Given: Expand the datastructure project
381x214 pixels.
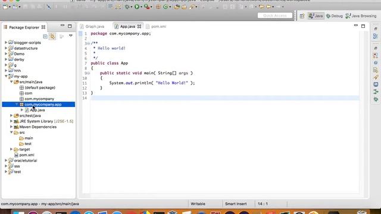Looking at the screenshot, I should pyautogui.click(x=6, y=48).
